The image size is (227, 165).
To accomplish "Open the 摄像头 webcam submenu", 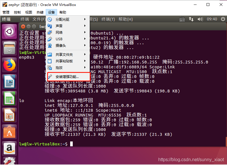I will coord(68,46).
